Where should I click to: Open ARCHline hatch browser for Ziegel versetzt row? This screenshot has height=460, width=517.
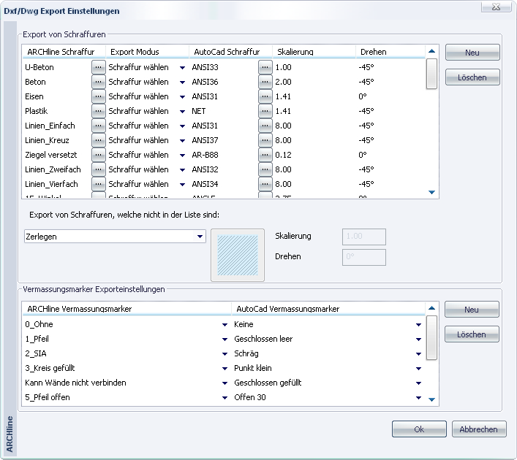pyautogui.click(x=98, y=155)
